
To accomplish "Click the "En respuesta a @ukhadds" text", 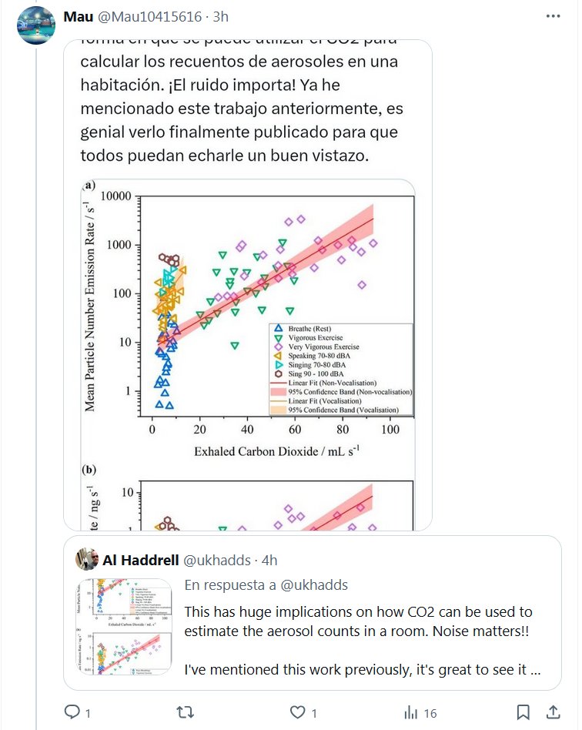I will click(266, 585).
